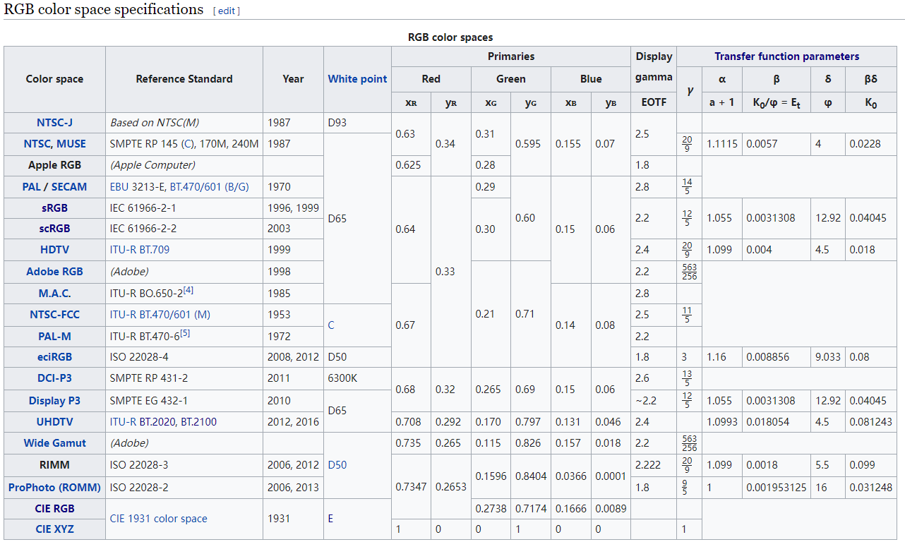The width and height of the screenshot is (905, 542).
Task: Open the HDTV color space link
Action: click(54, 250)
